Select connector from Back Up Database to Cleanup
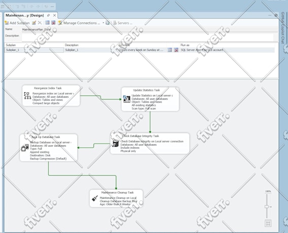Image resolution: width=288 pixels, height=233 pixels. 82,175
